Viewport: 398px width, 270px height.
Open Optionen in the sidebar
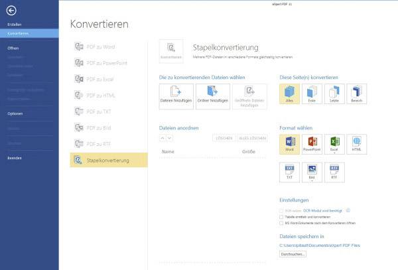click(15, 113)
